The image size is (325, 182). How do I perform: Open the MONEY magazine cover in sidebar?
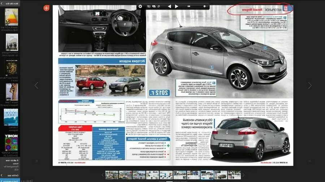(11, 142)
